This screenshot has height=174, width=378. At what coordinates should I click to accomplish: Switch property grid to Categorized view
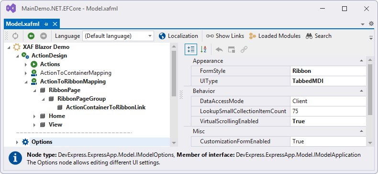(191, 49)
